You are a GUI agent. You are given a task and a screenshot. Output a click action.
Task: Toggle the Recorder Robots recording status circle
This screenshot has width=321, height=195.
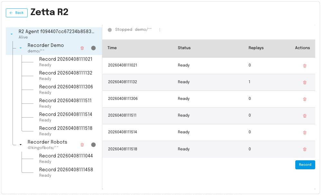(x=93, y=145)
